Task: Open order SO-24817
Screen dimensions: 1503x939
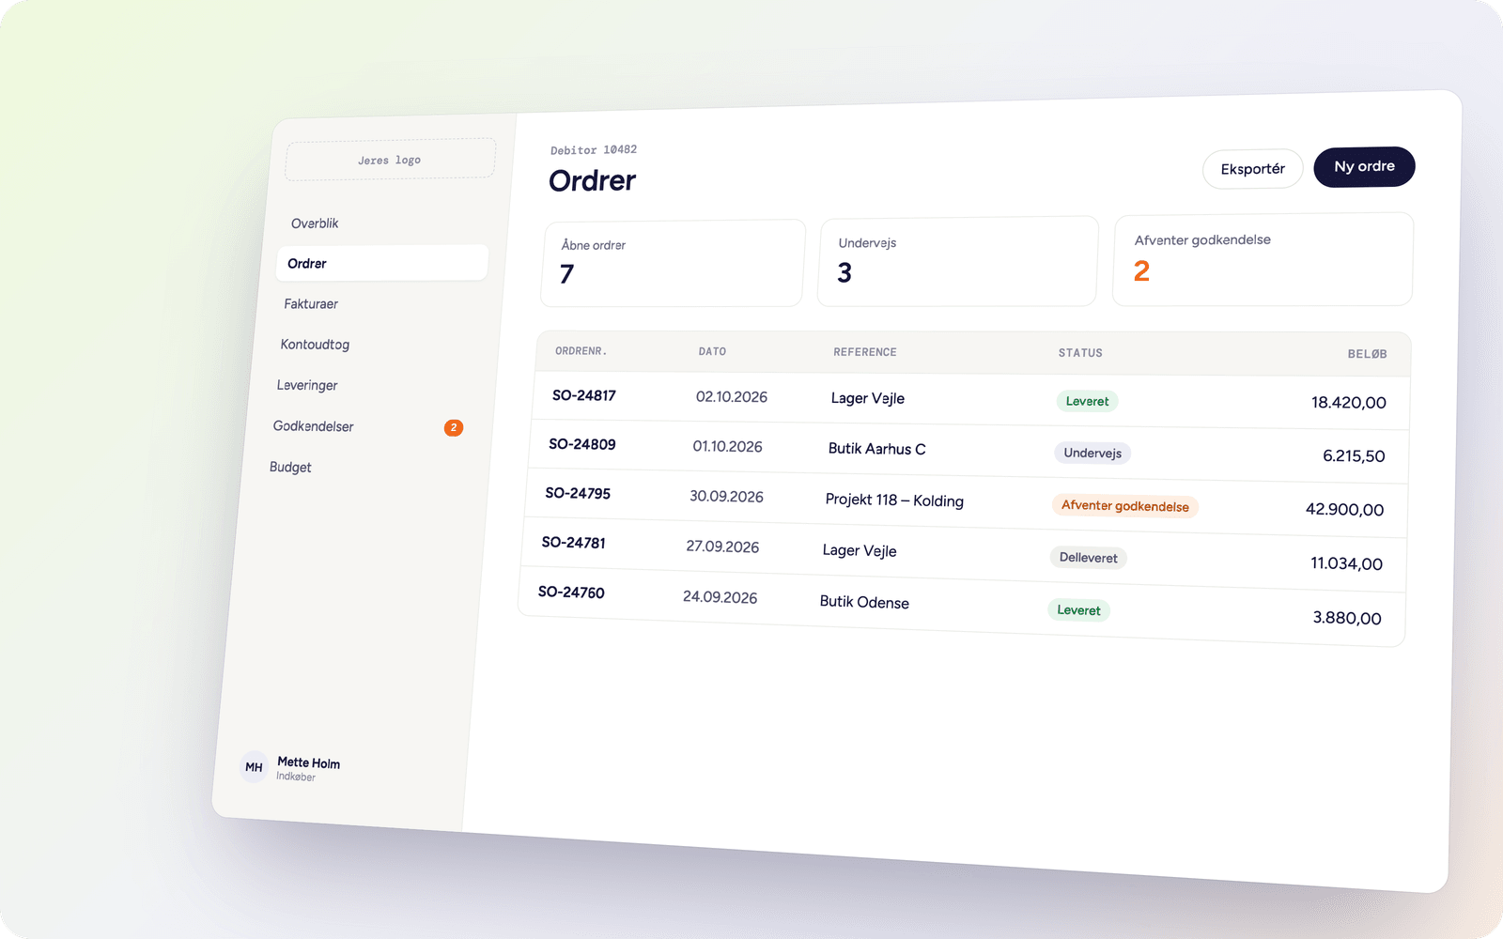Action: 584,395
